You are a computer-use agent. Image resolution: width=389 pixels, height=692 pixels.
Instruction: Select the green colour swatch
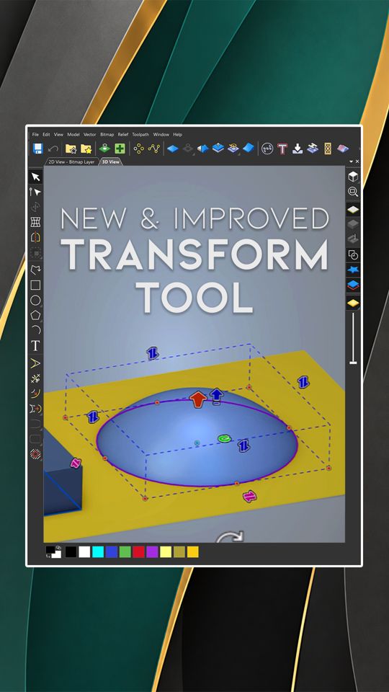(125, 551)
